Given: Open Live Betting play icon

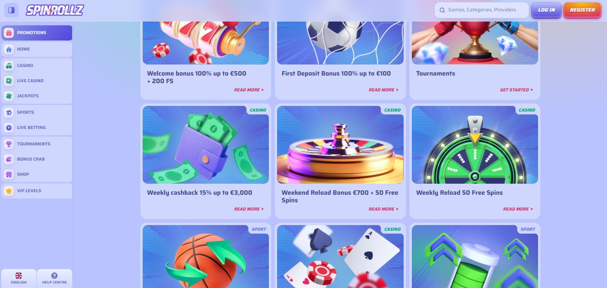Looking at the screenshot, I should 9,127.
